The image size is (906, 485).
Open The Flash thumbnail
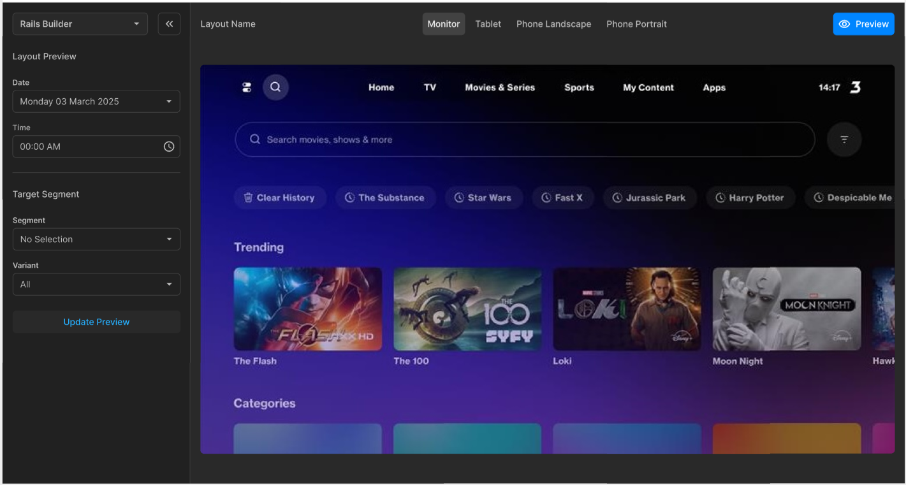click(308, 308)
